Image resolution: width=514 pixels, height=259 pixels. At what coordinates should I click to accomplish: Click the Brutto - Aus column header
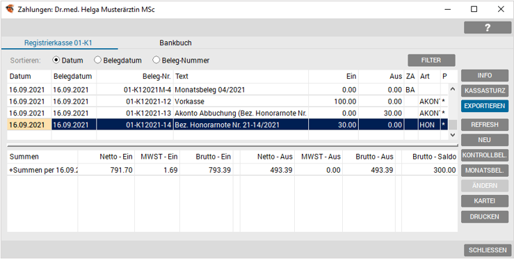369,157
